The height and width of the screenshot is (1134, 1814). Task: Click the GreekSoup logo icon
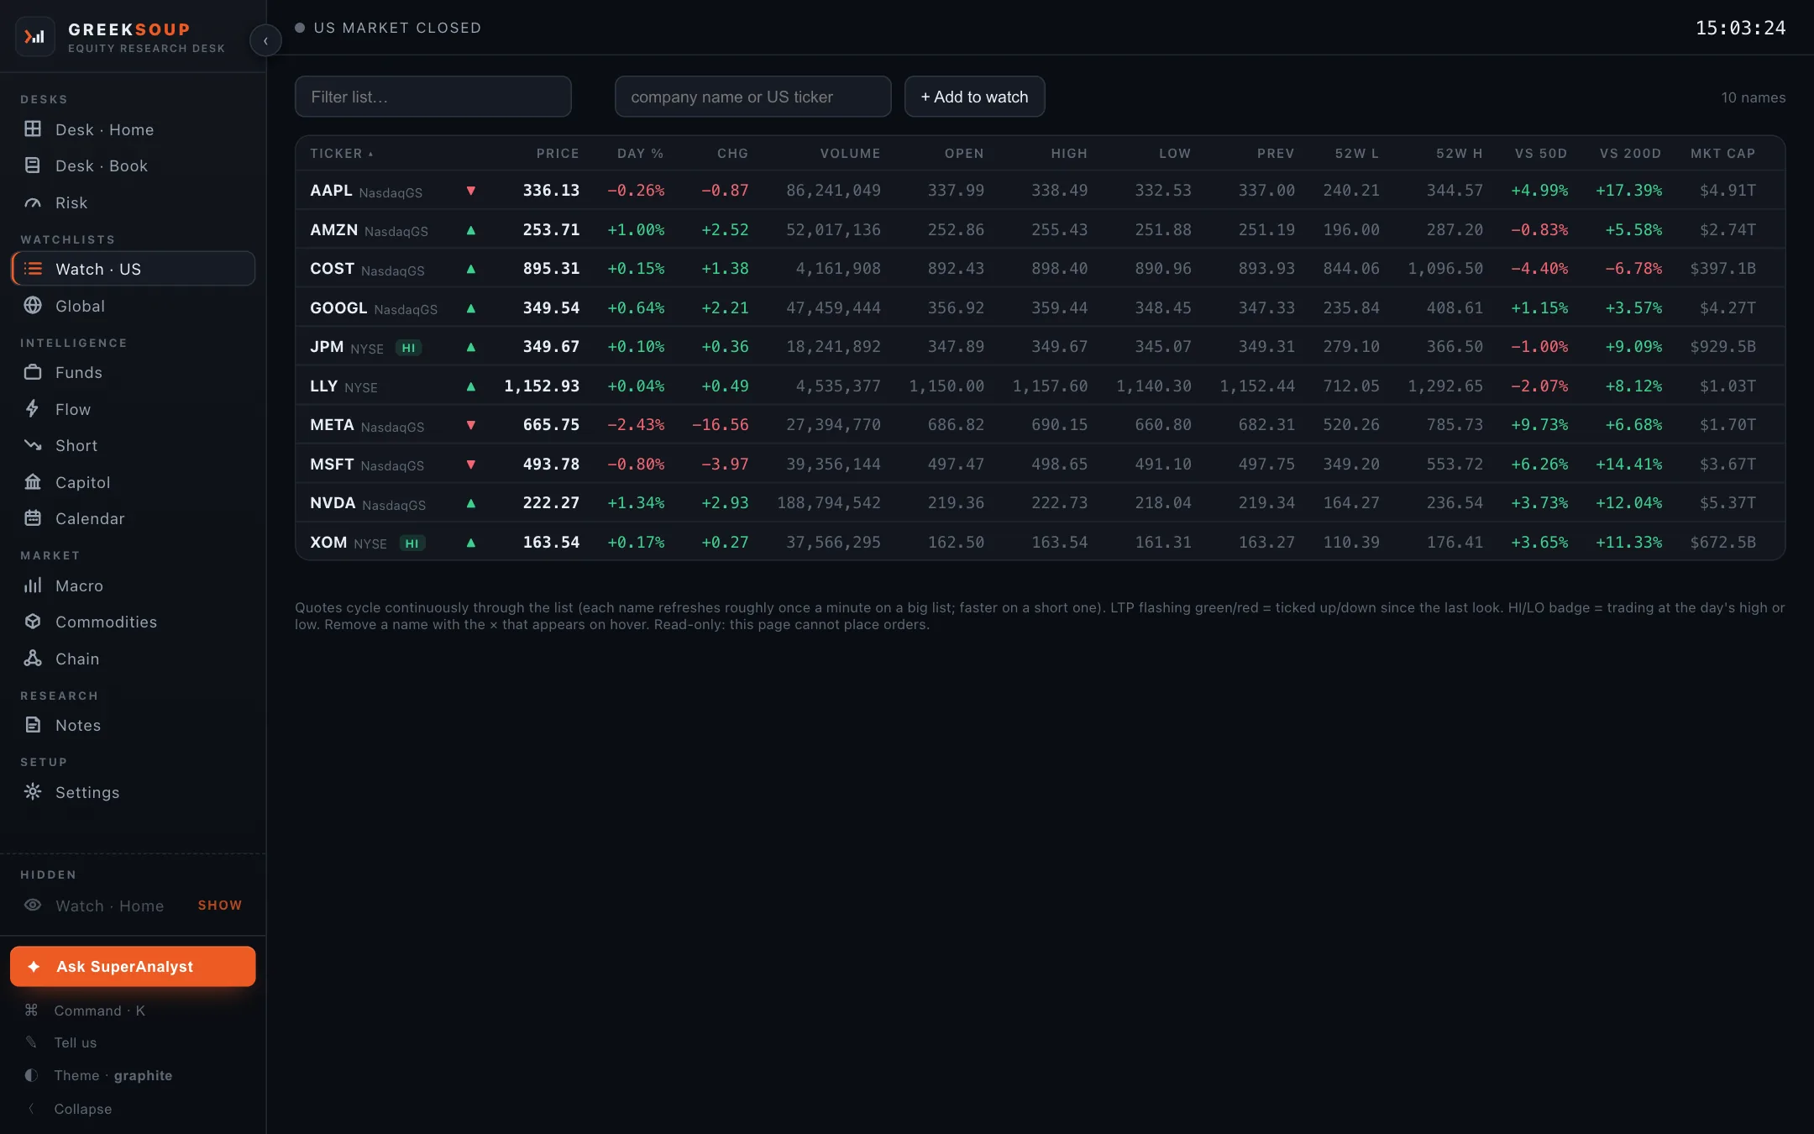pyautogui.click(x=34, y=36)
